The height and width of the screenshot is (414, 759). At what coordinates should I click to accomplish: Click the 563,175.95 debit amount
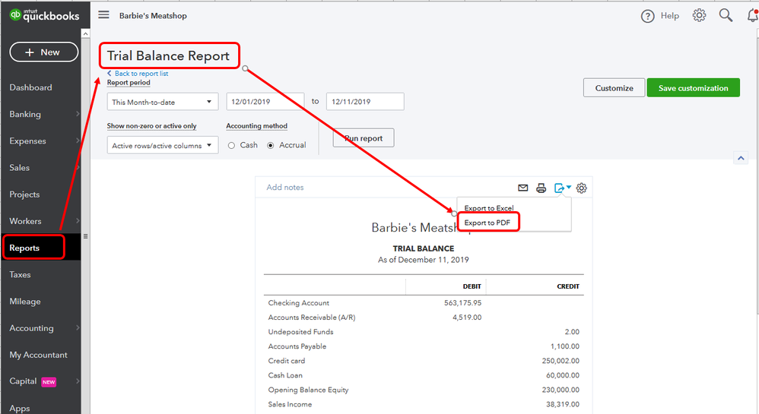[x=462, y=303]
